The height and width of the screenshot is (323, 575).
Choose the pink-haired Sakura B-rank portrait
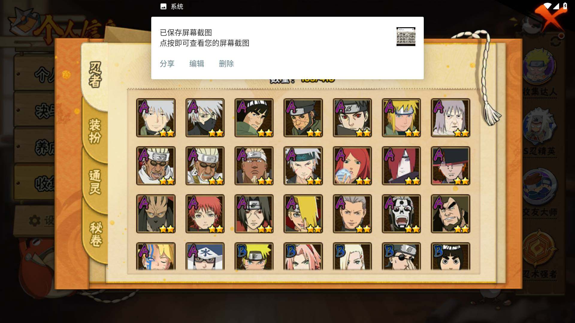pyautogui.click(x=303, y=256)
